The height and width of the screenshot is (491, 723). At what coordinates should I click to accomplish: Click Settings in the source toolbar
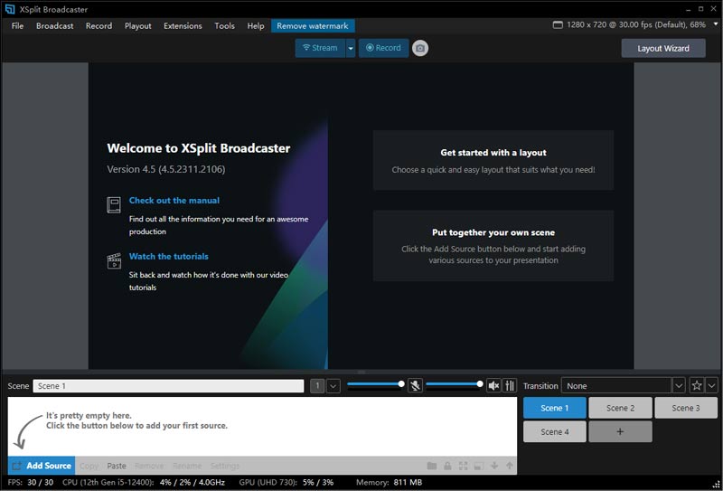225,466
